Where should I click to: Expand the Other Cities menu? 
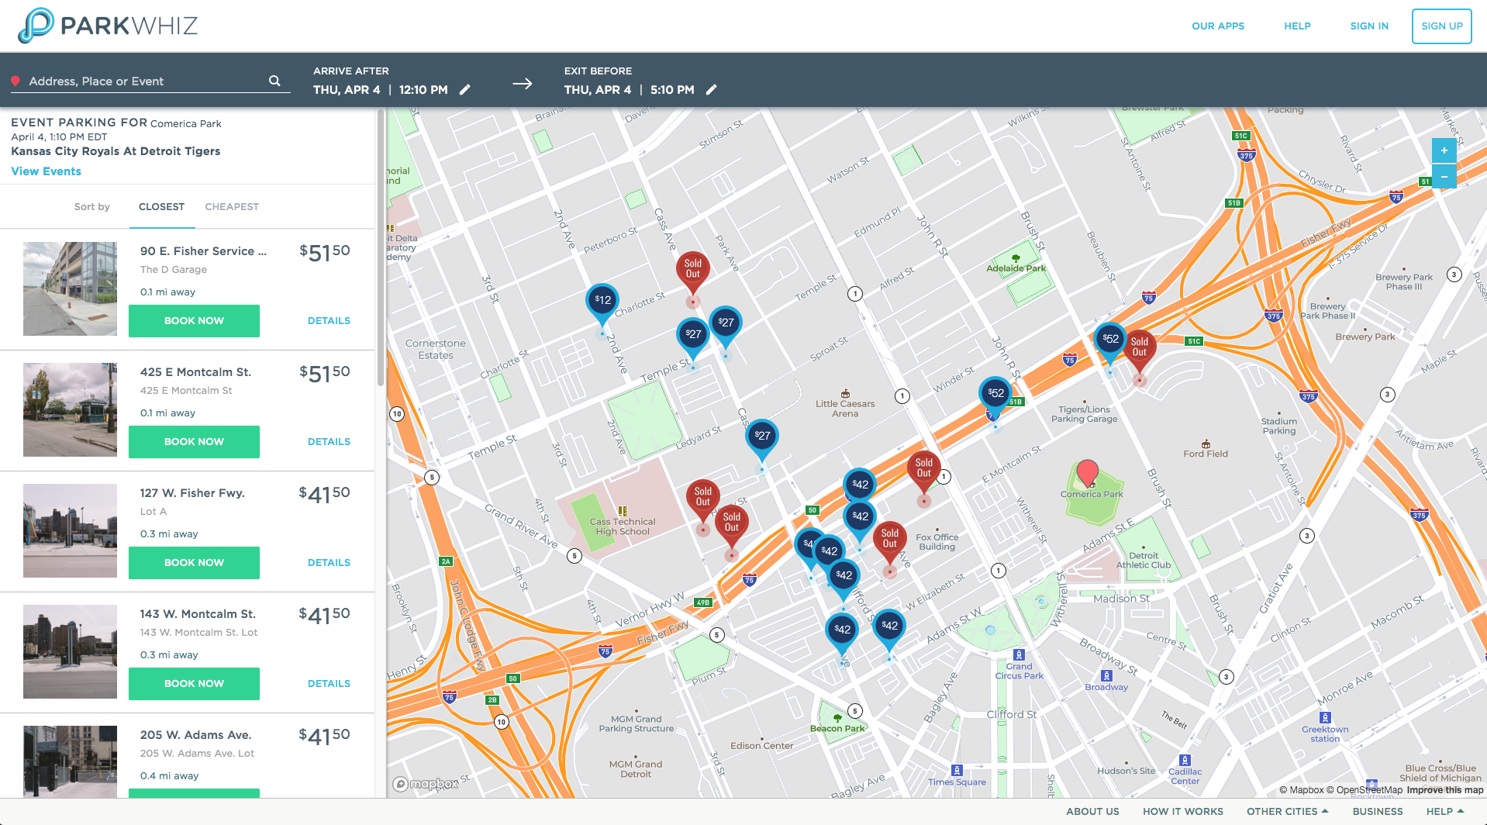point(1287,811)
